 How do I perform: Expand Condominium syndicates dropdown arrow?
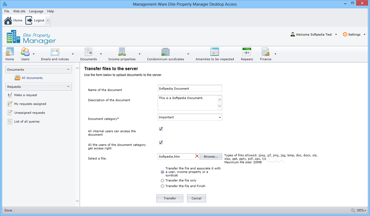(188, 54)
